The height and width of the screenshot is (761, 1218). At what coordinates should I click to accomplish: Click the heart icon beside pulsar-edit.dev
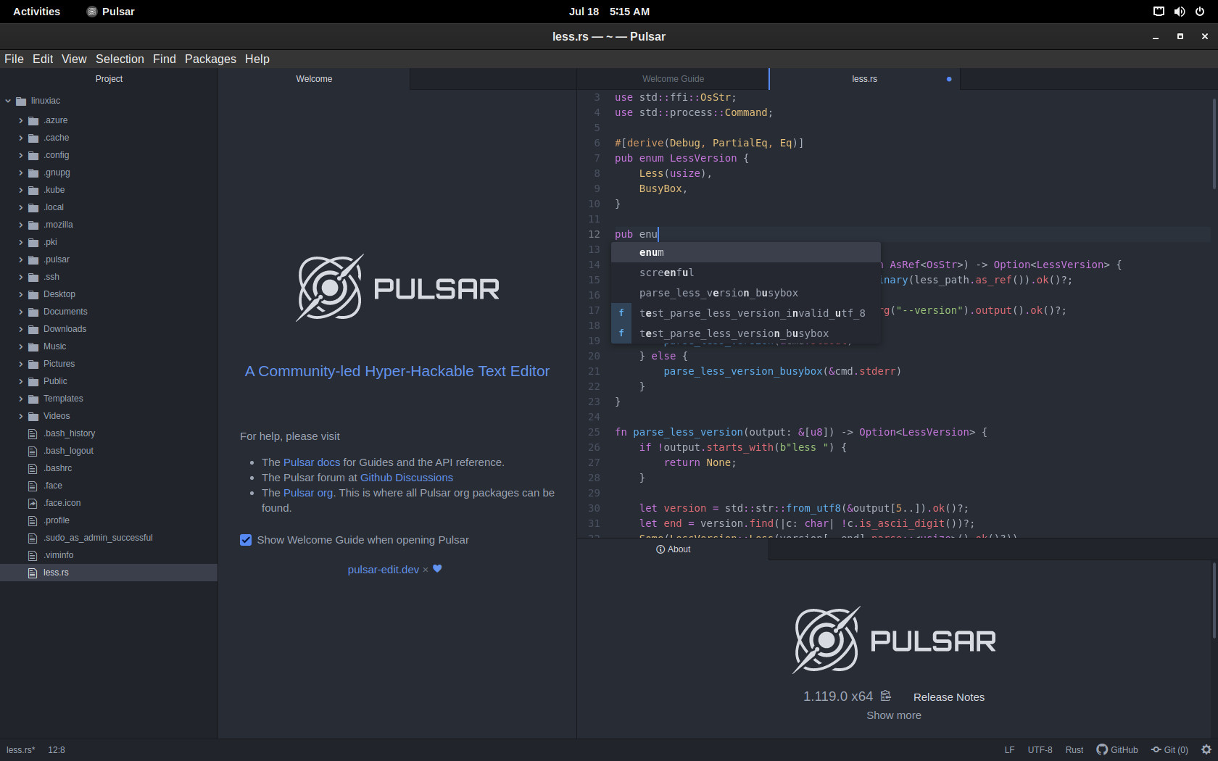437,569
